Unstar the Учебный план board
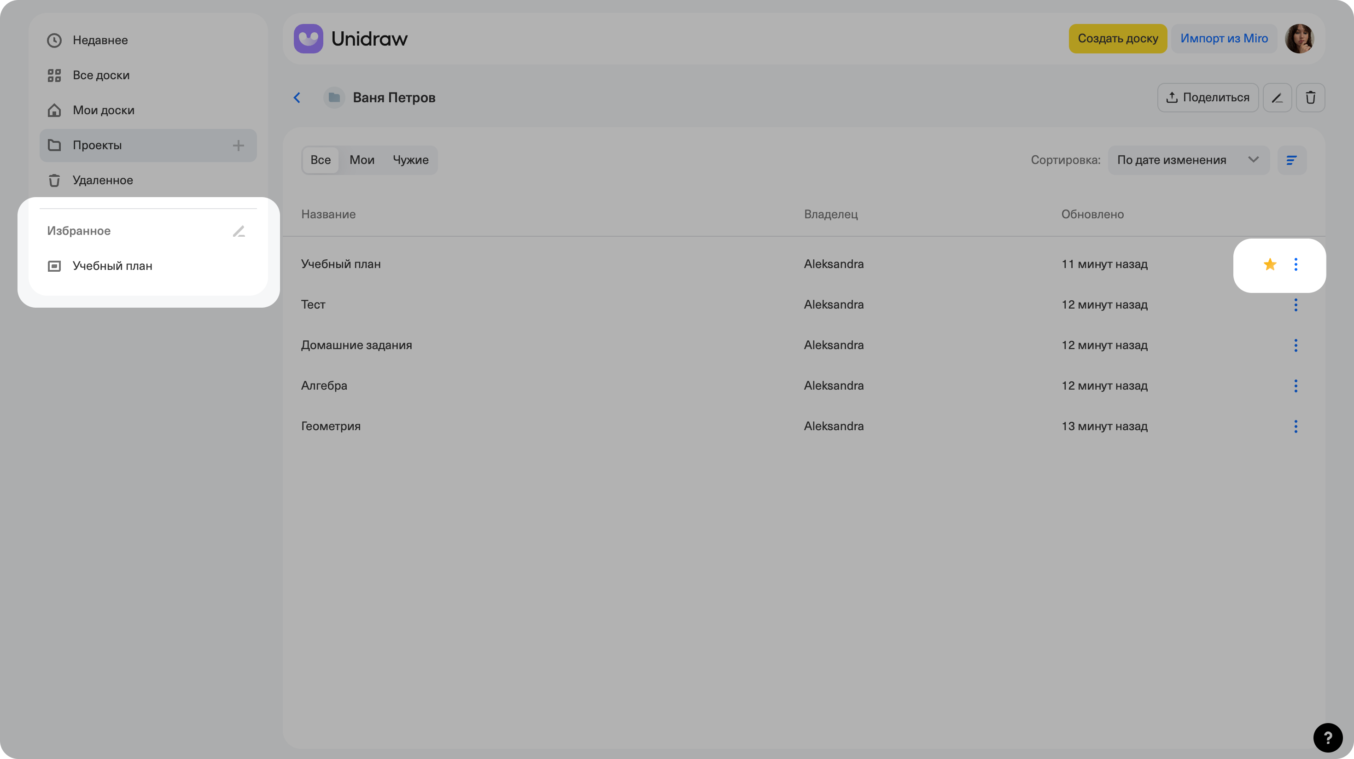This screenshot has height=759, width=1354. click(x=1269, y=264)
